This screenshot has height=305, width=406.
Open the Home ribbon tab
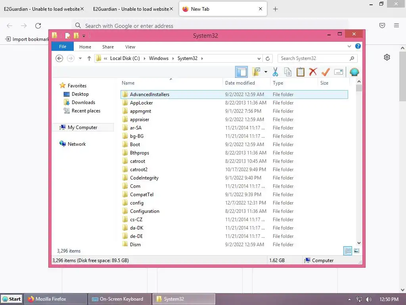click(x=85, y=47)
